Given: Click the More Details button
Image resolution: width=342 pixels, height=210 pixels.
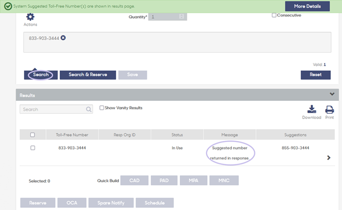Looking at the screenshot, I should 307,6.
